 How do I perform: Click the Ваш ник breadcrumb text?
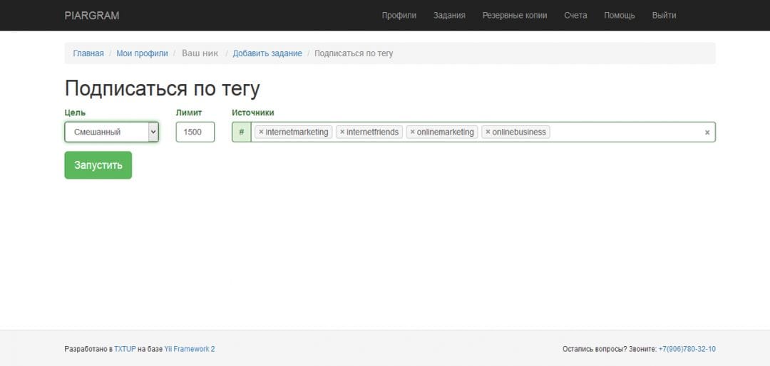pos(200,53)
